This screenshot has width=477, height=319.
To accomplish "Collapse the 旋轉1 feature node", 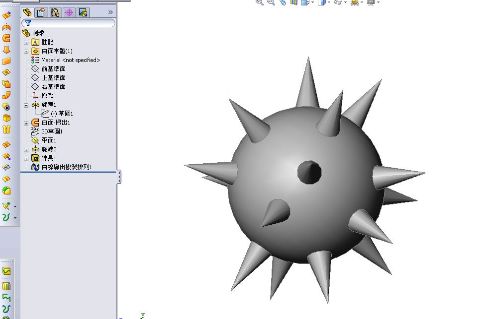I will click(26, 105).
